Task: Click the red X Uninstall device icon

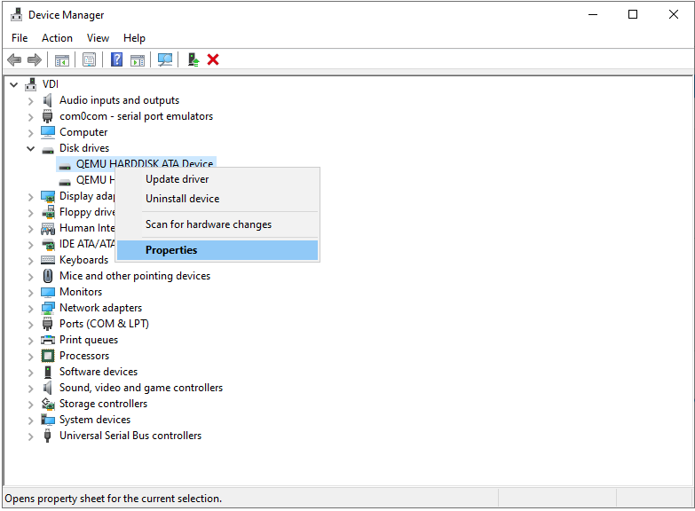Action: [x=213, y=59]
